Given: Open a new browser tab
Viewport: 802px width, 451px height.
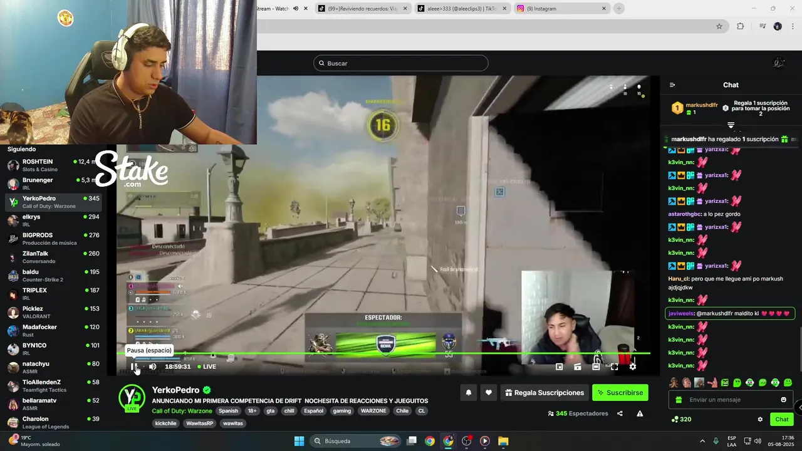Looking at the screenshot, I should (x=619, y=9).
